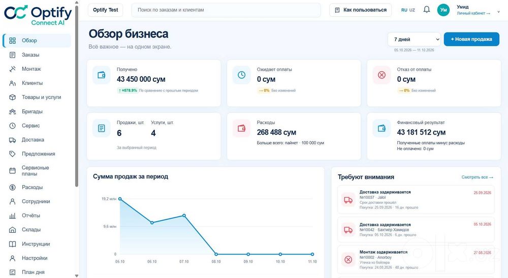Open the delayed delivery alert №10042
Screen dimensions: 508x278
[416, 230]
